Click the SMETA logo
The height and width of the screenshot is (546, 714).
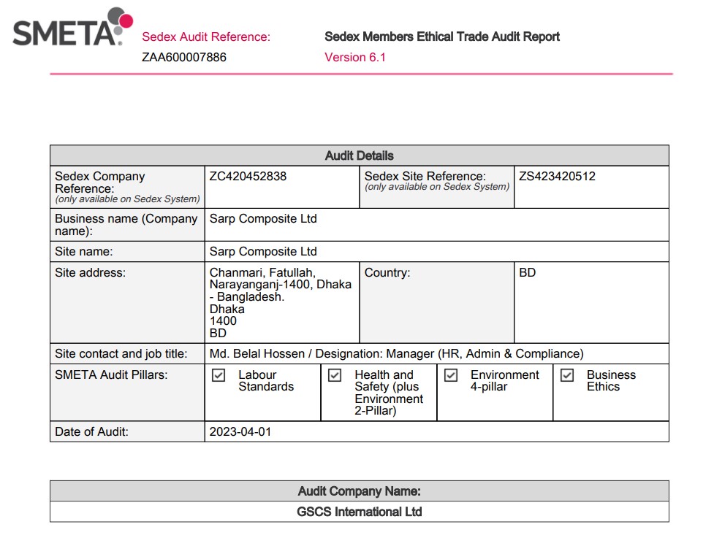point(72,29)
